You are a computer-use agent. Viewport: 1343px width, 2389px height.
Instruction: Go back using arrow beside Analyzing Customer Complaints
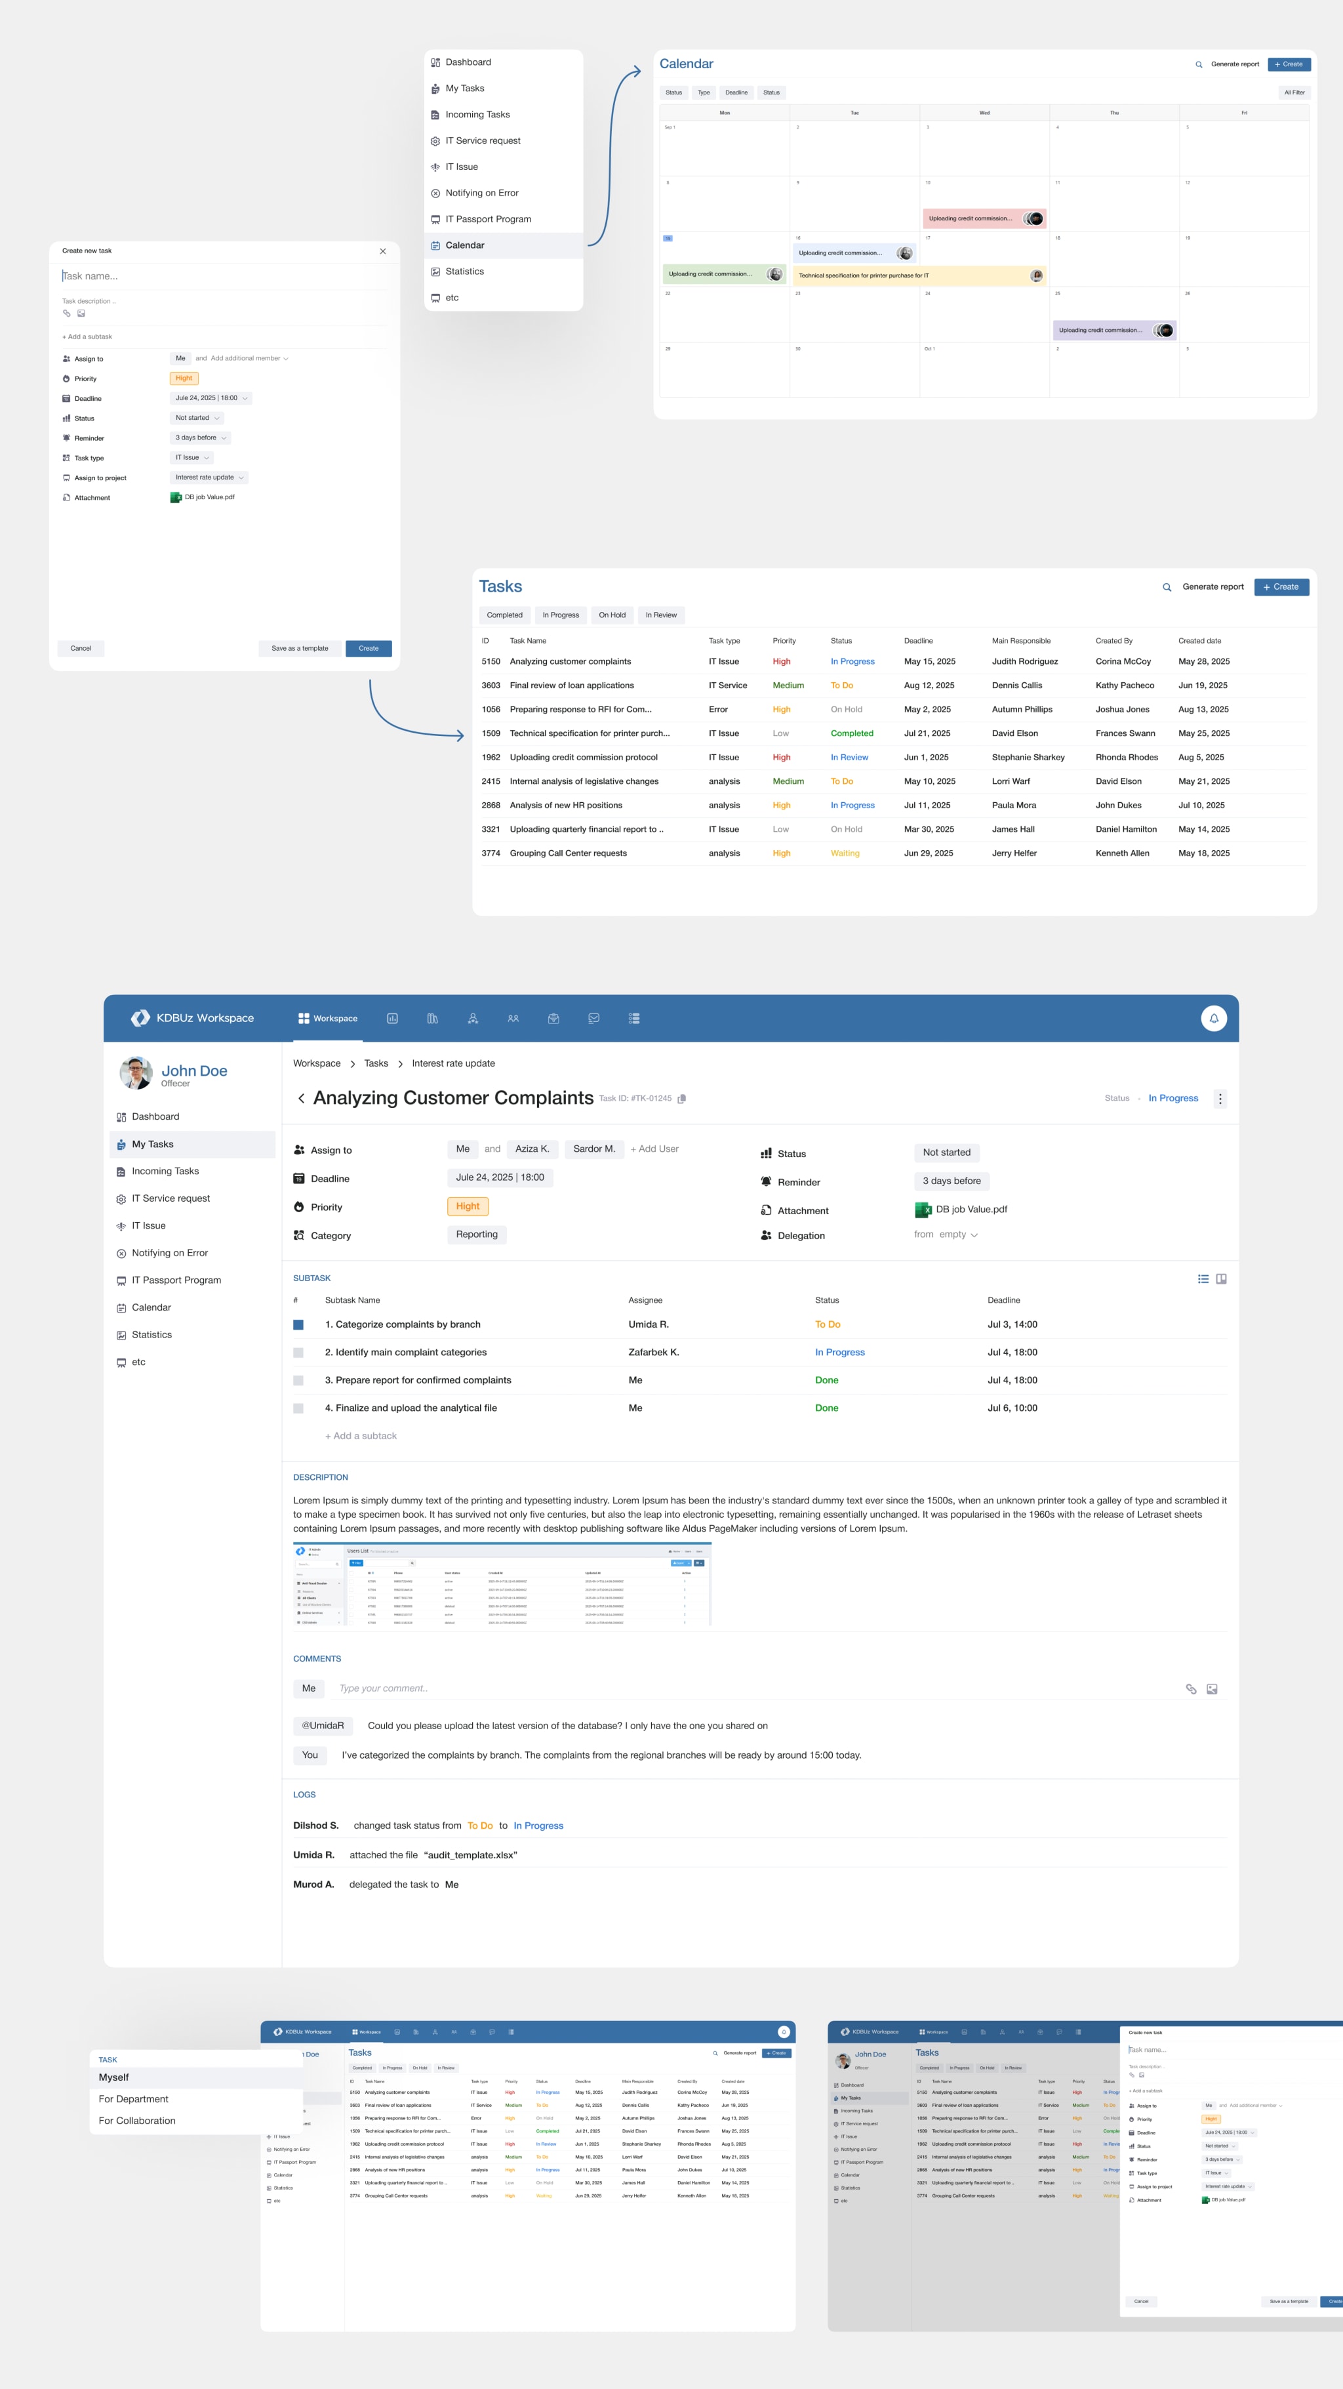(301, 1098)
